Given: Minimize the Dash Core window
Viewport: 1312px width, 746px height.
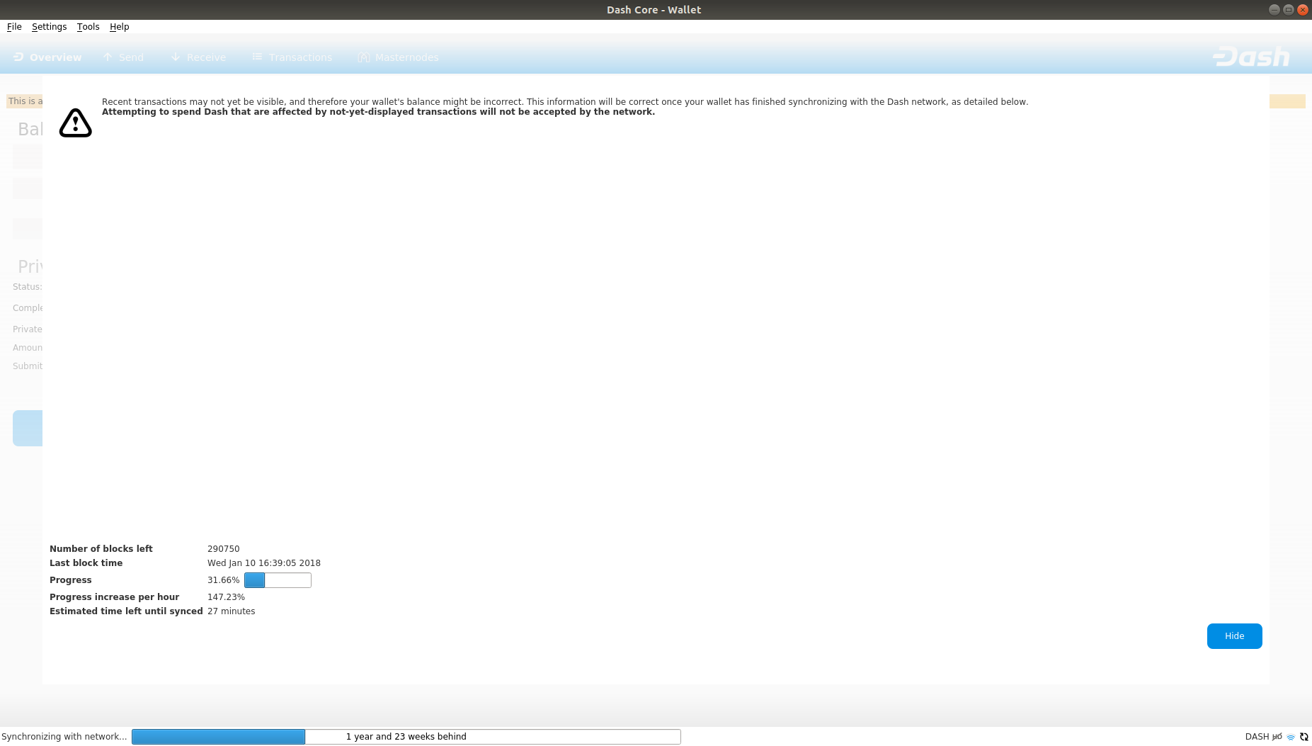Looking at the screenshot, I should coord(1274,10).
